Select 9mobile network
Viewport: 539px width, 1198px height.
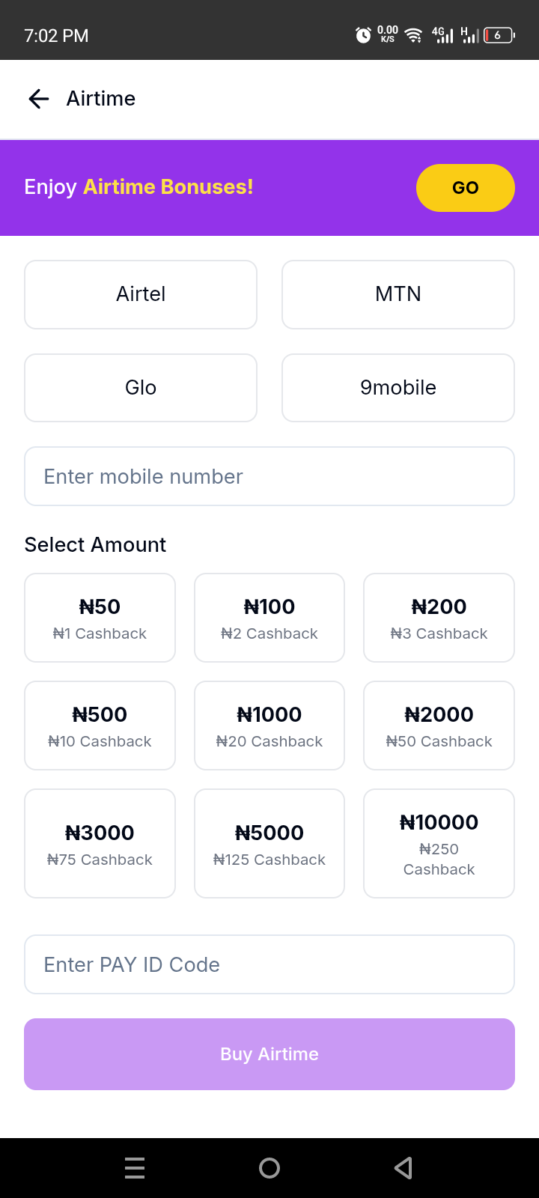(x=398, y=388)
